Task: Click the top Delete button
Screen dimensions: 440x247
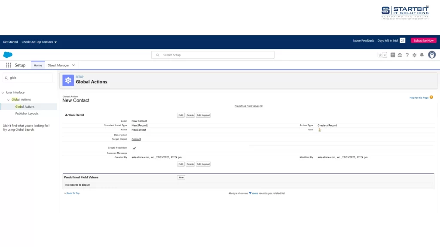Action: click(190, 115)
